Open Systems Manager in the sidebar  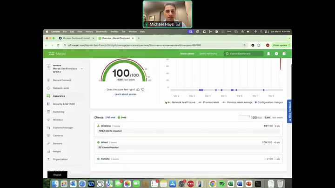63,128
